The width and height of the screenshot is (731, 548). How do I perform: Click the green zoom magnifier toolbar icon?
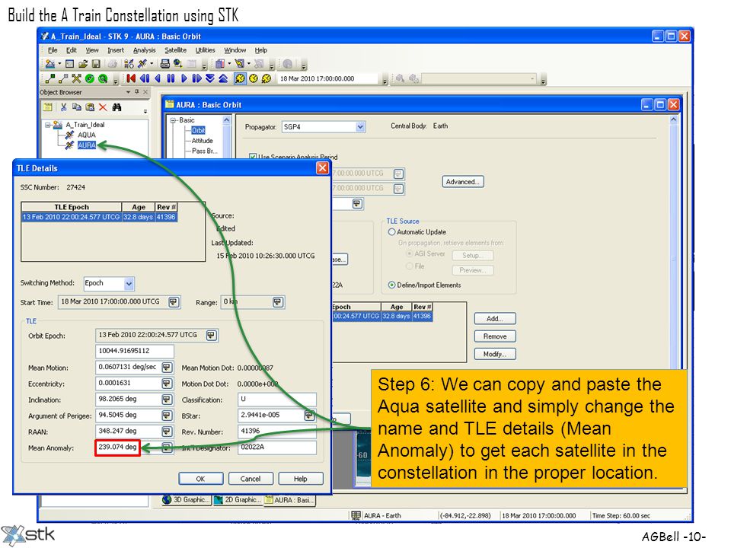(x=103, y=78)
